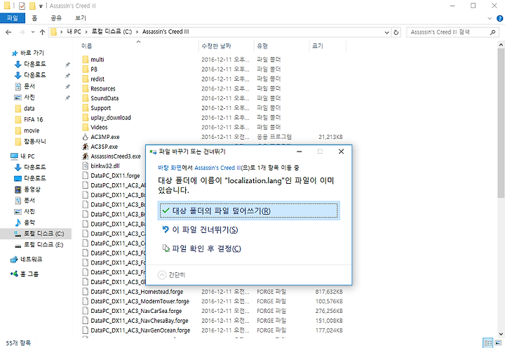
Task: Collapse dialog details with 간단히 chevron
Action: click(162, 275)
